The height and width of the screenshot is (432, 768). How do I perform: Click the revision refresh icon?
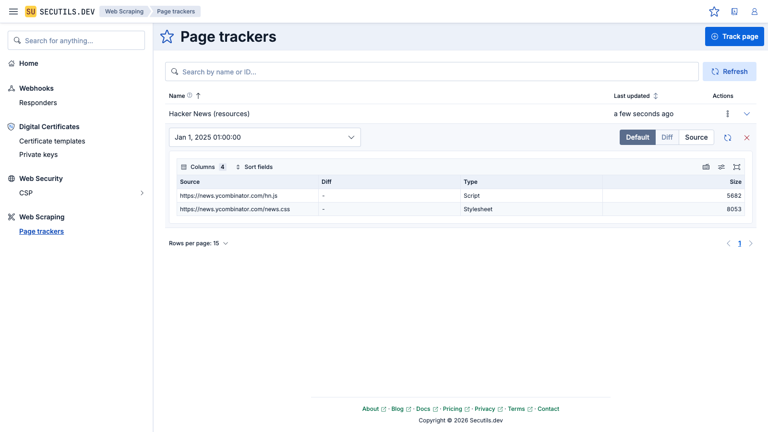pyautogui.click(x=728, y=138)
